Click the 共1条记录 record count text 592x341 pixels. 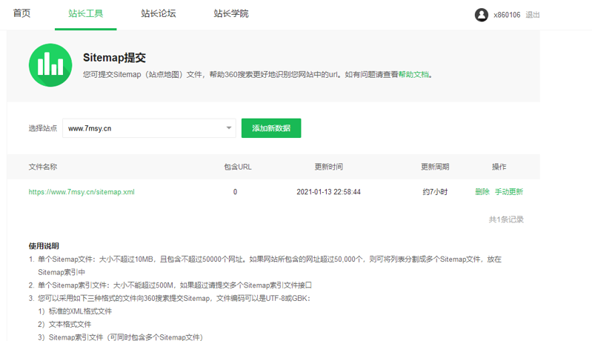pyautogui.click(x=506, y=219)
